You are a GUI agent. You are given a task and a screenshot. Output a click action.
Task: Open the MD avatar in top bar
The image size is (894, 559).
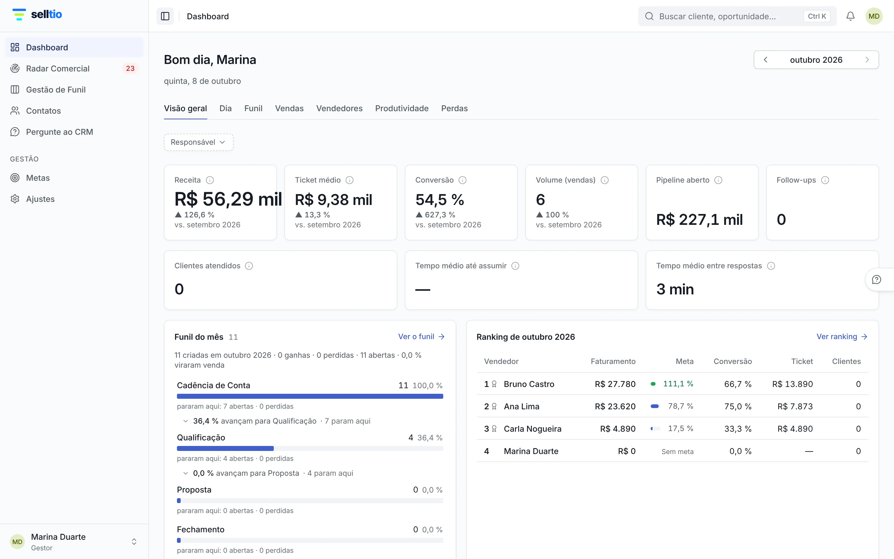874,16
